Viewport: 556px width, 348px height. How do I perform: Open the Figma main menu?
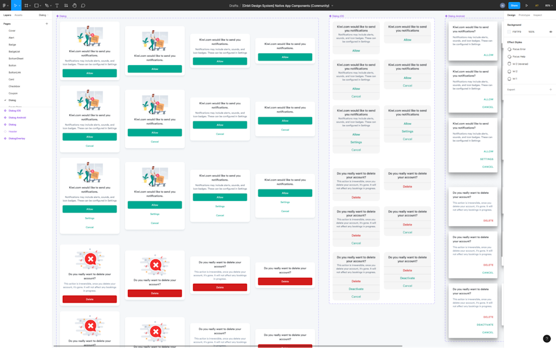(x=5, y=5)
